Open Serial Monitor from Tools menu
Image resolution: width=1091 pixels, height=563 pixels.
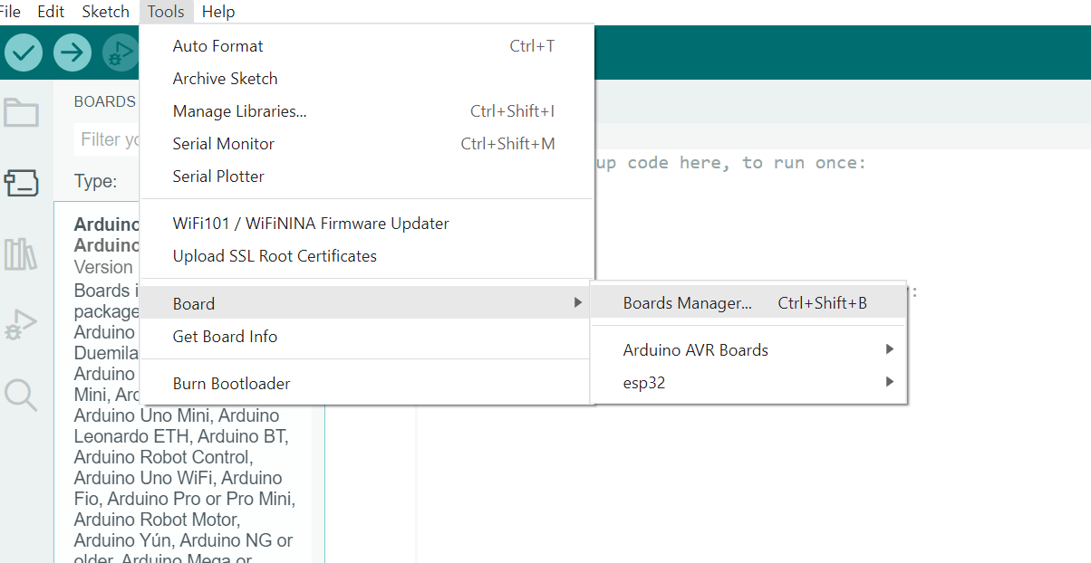[224, 144]
